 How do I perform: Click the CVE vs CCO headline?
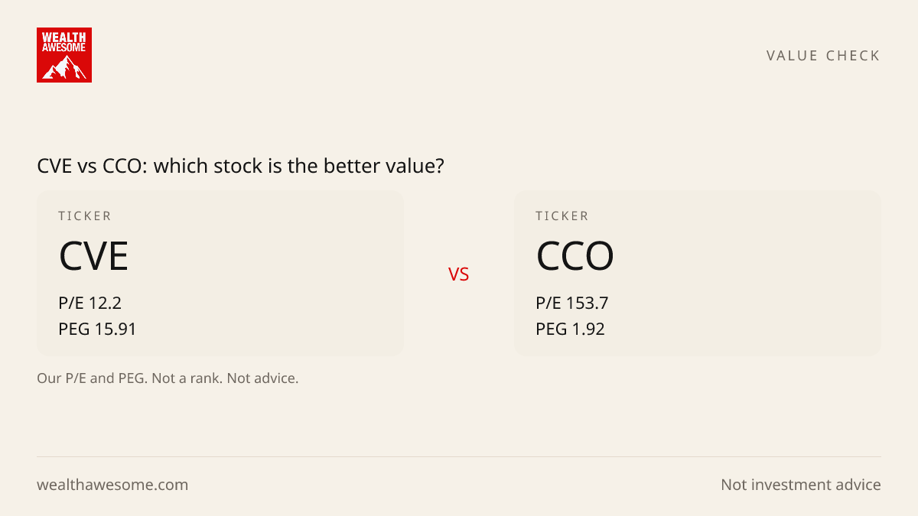tap(241, 166)
